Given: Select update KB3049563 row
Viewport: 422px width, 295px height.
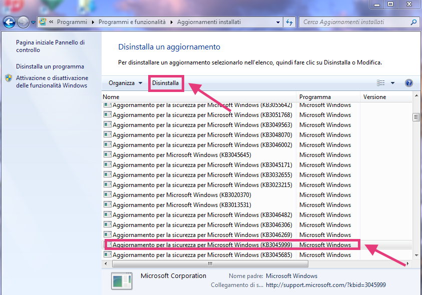Looking at the screenshot, I should point(257,125).
